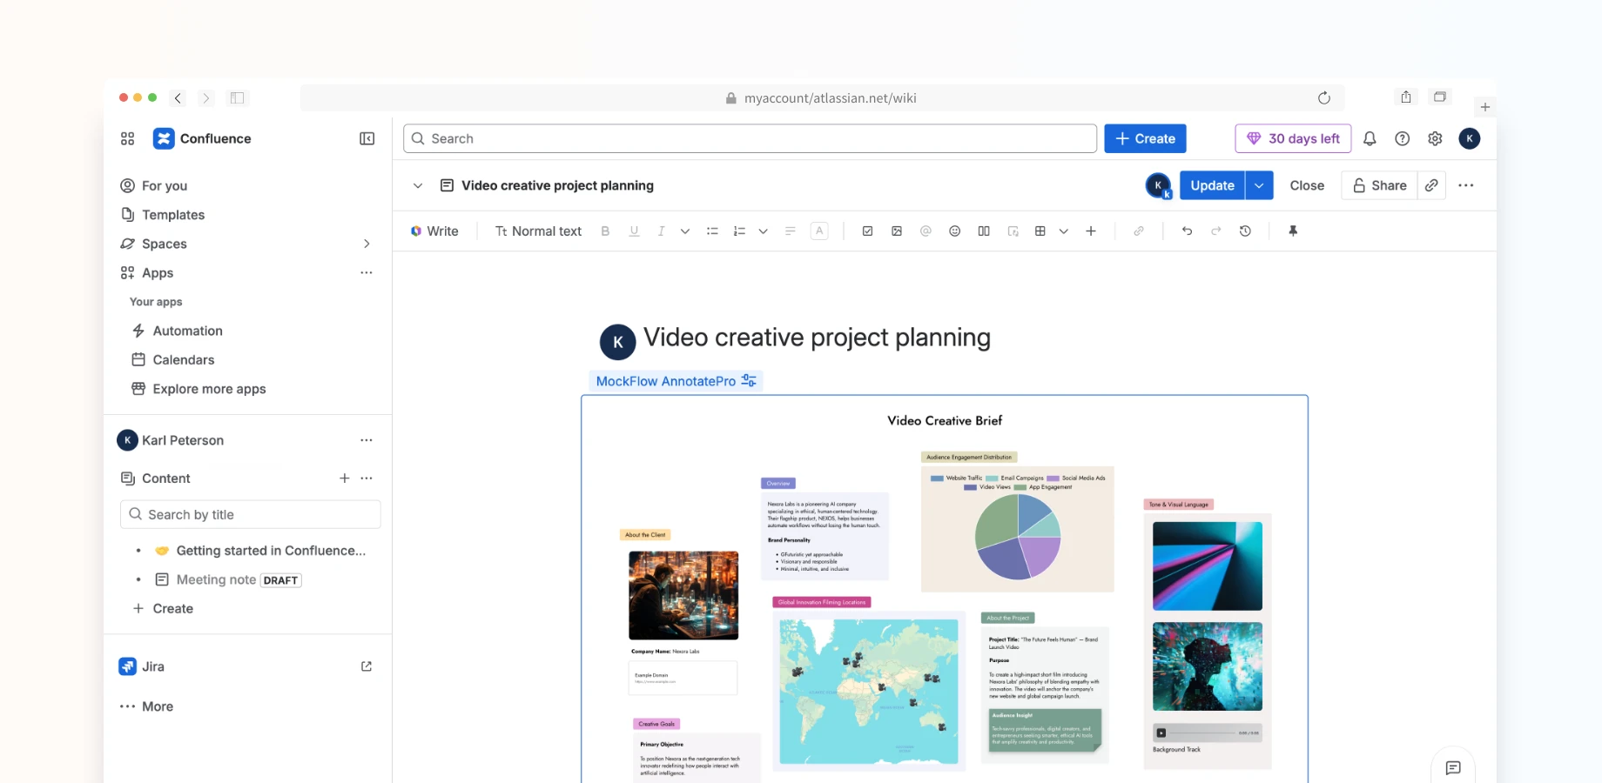Click the Background Track audio progress bar

point(1202,733)
